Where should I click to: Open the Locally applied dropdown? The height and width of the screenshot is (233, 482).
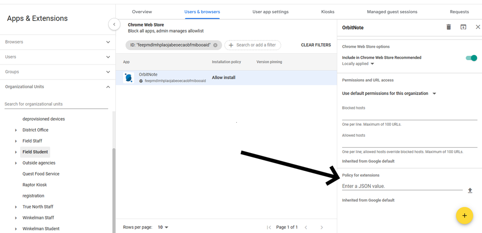pos(358,64)
